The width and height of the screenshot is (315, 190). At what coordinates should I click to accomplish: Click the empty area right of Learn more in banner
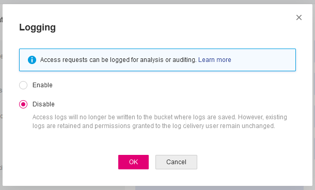263,60
